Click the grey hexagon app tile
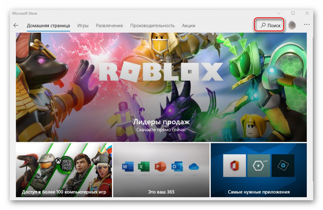323x210 pixels. (x=258, y=165)
